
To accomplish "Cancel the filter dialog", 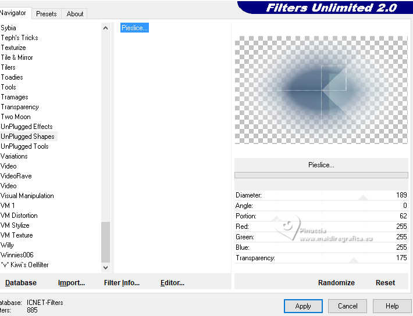I will pos(347,306).
